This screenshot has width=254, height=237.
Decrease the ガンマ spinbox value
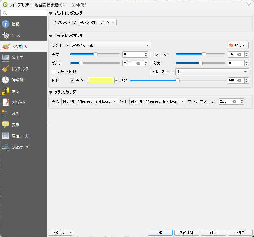coord(146,64)
